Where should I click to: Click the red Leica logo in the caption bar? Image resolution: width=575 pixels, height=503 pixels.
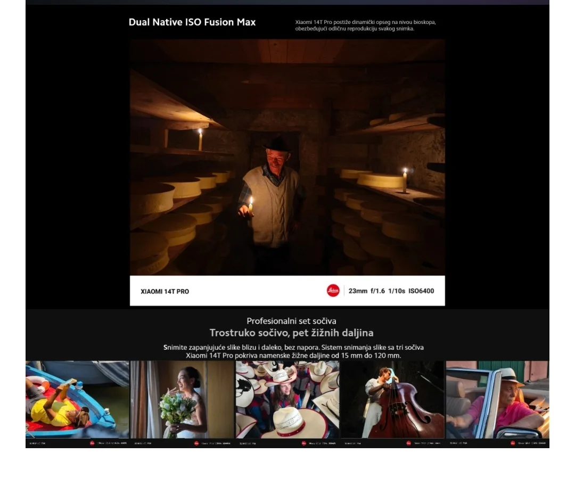click(x=333, y=291)
